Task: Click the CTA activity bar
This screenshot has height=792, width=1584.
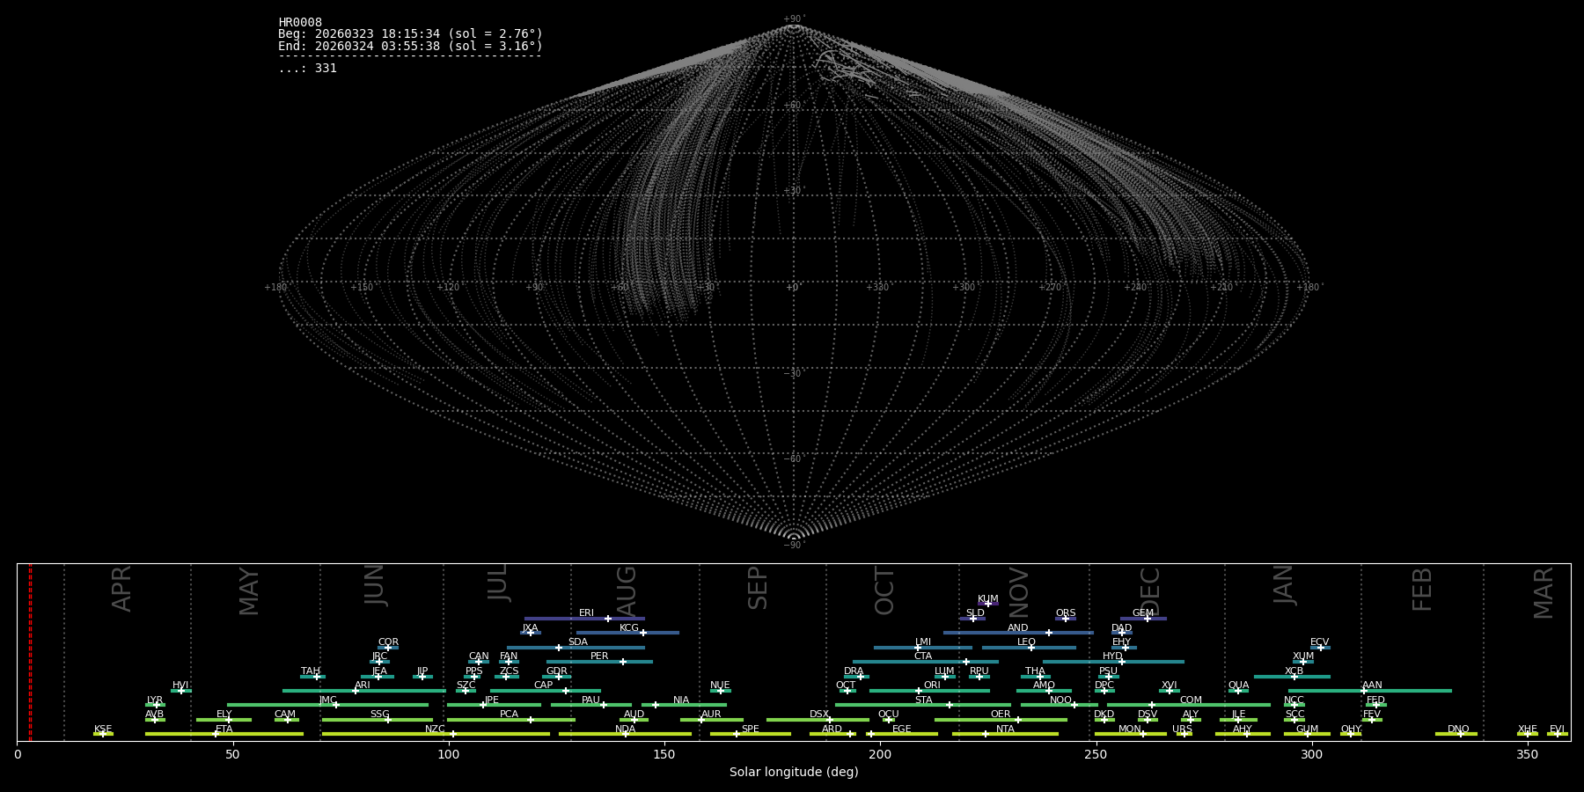Action: (x=926, y=662)
